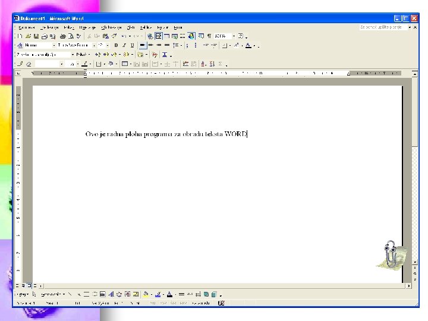This screenshot has height=321, width=428.
Task: Toggle the Tables and Borders toolbar button
Action: pyautogui.click(x=158, y=36)
